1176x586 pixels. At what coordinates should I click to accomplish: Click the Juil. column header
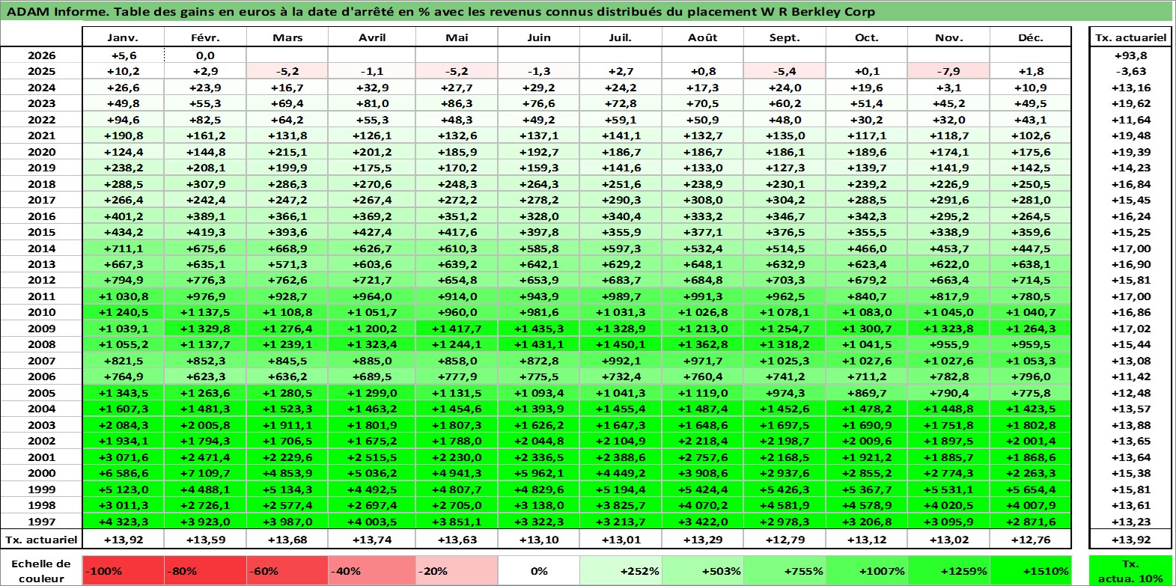coord(621,37)
